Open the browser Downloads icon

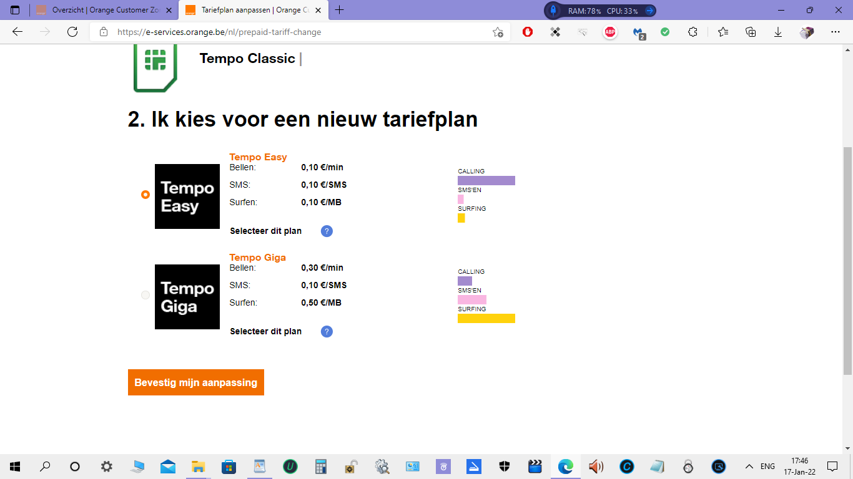click(x=778, y=32)
